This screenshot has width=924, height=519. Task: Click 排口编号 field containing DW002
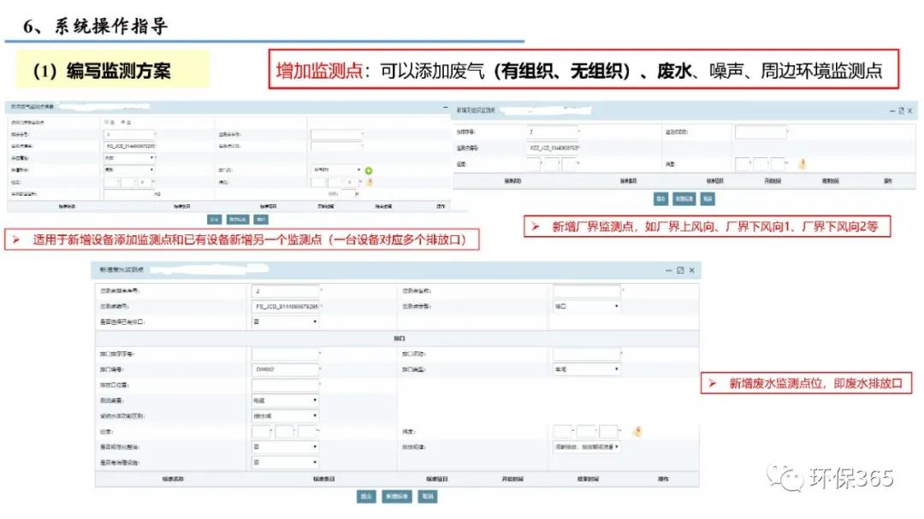(x=285, y=369)
